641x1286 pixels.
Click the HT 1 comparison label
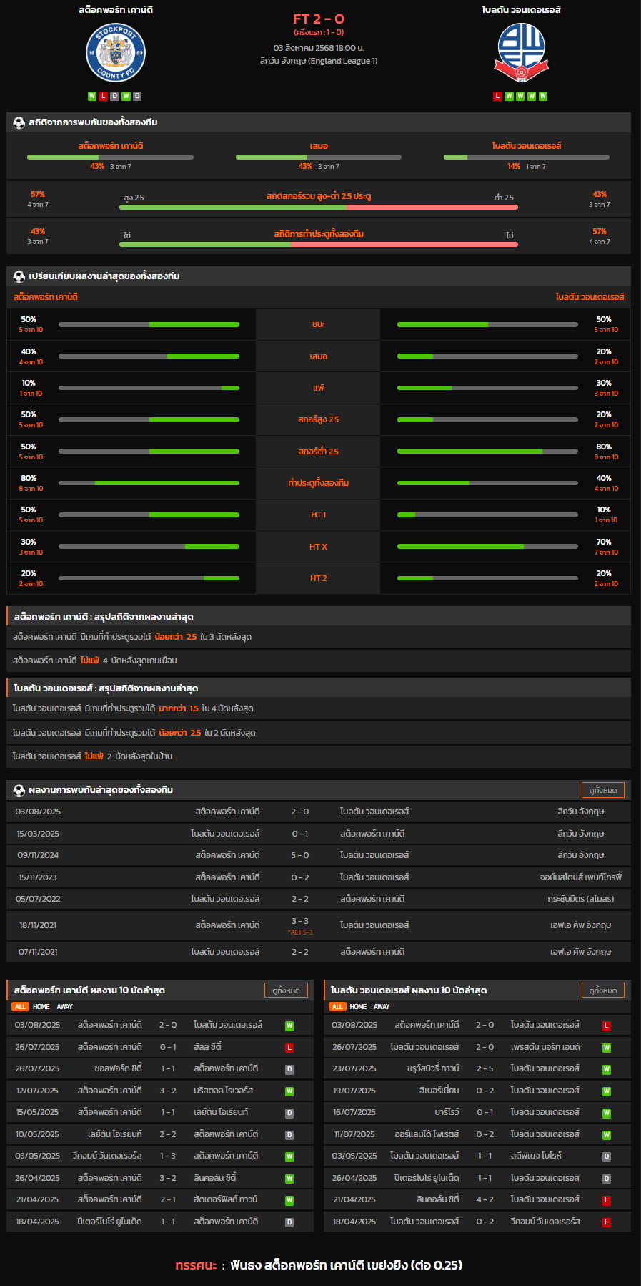coord(319,515)
